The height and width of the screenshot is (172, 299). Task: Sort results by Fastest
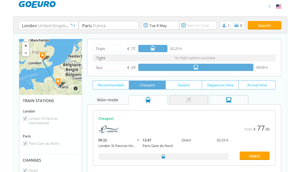(x=184, y=85)
